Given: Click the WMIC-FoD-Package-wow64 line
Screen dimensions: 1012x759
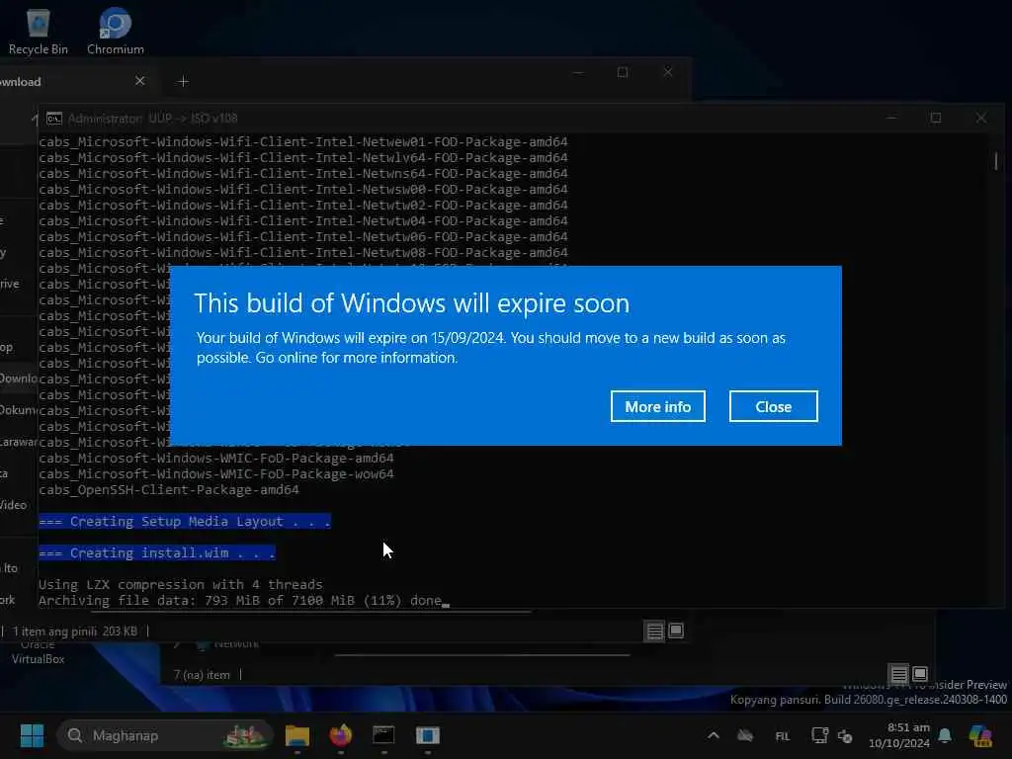Looking at the screenshot, I should pyautogui.click(x=215, y=473).
